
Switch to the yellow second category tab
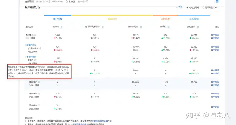click(112, 19)
